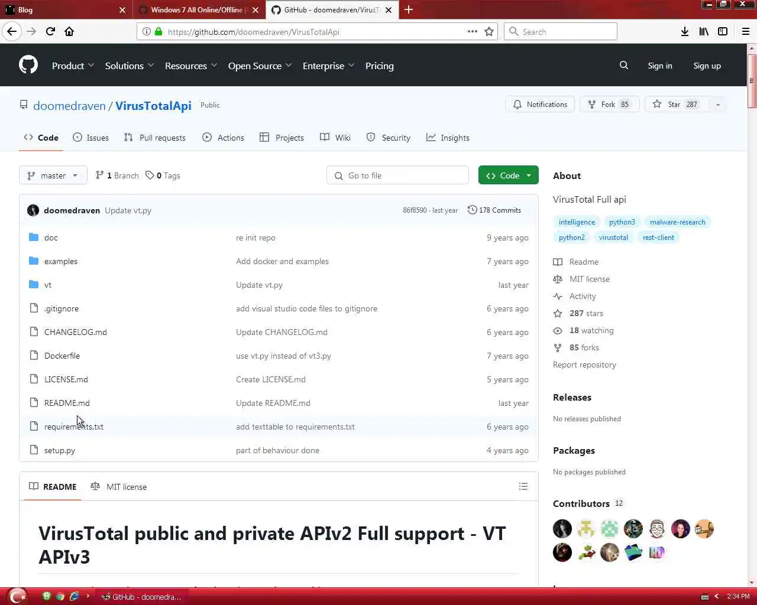The image size is (757, 605).
Task: Switch to the Wiki tab
Action: coord(335,138)
